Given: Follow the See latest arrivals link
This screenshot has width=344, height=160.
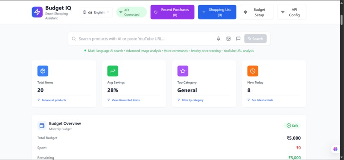Looking at the screenshot, I should [x=262, y=100].
